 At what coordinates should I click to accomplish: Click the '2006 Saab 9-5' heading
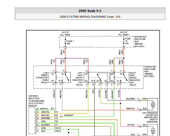(90, 11)
